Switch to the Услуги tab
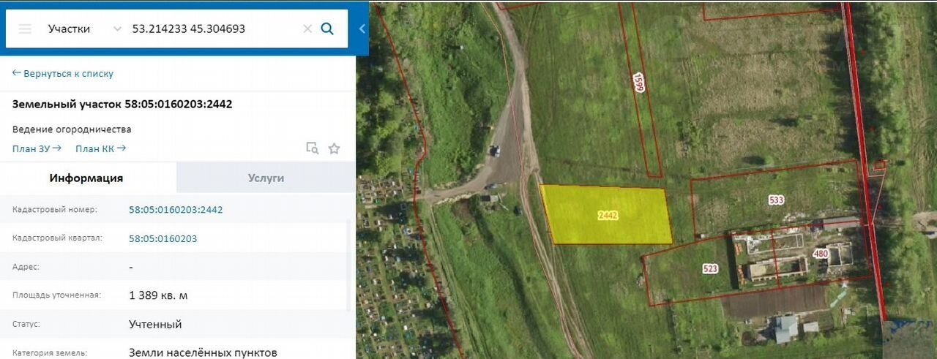937x359 pixels. coord(266,178)
